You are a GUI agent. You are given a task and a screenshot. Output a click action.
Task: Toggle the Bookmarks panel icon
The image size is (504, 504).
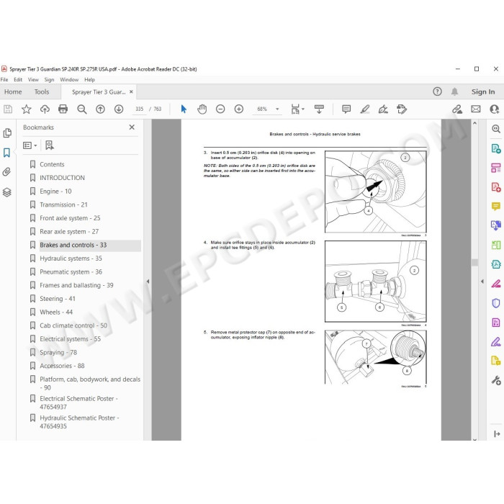point(6,153)
